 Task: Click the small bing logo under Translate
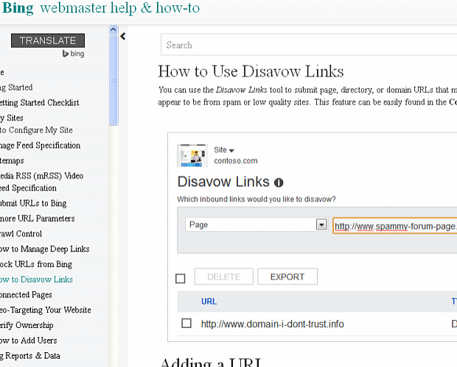tap(73, 54)
